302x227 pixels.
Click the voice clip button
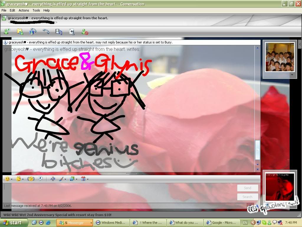41,179
